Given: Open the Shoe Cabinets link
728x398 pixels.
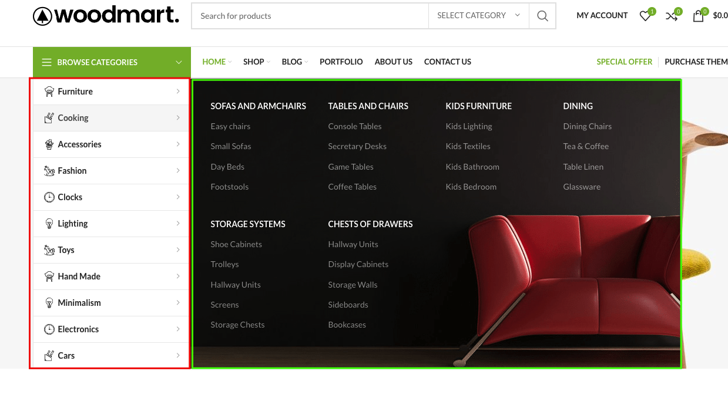Looking at the screenshot, I should tap(236, 244).
